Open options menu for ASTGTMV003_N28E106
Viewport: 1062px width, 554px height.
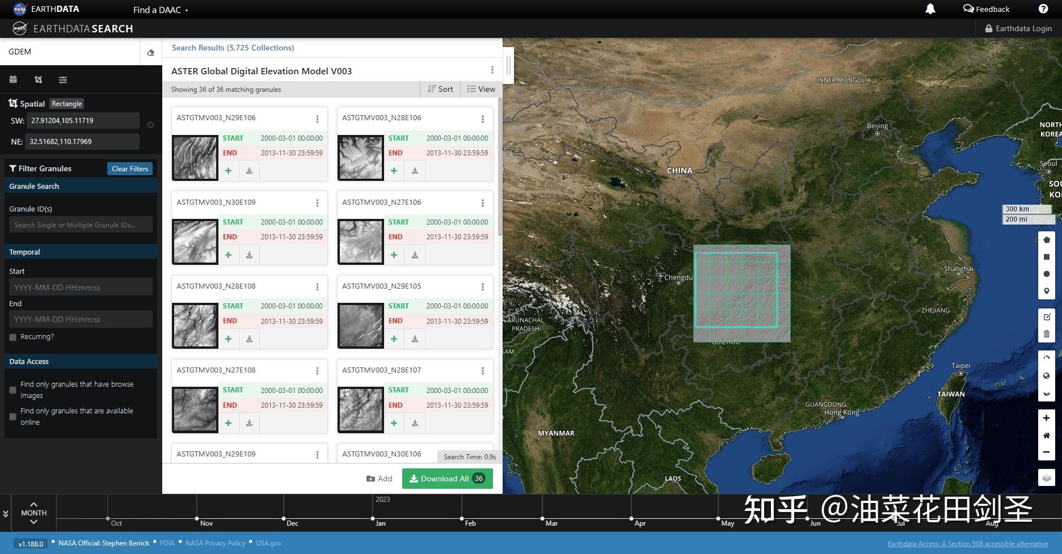pos(483,119)
